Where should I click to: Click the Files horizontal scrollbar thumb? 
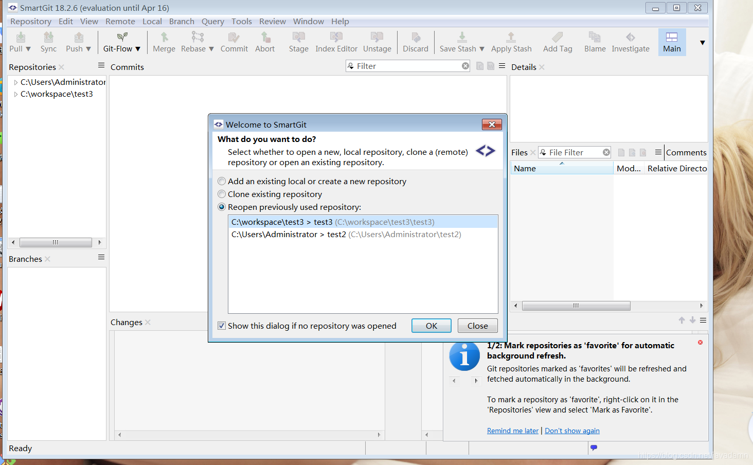(x=576, y=306)
